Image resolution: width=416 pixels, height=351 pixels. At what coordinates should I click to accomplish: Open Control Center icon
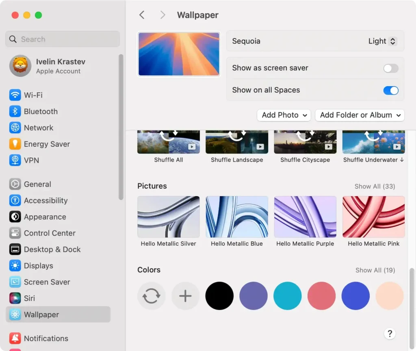click(x=15, y=233)
